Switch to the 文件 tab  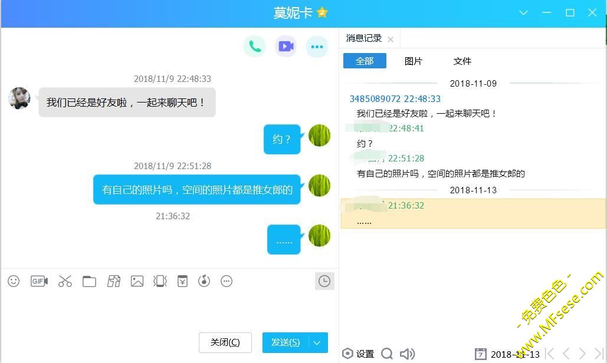click(x=462, y=61)
